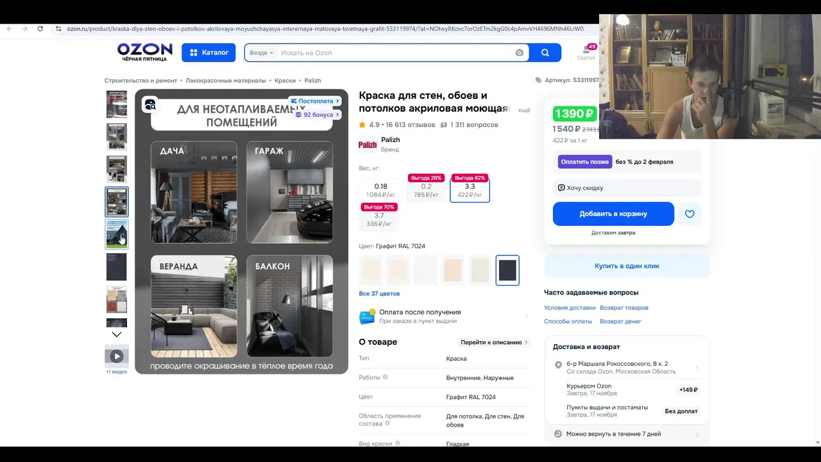
Task: Select weight option 0.2
Action: click(426, 190)
